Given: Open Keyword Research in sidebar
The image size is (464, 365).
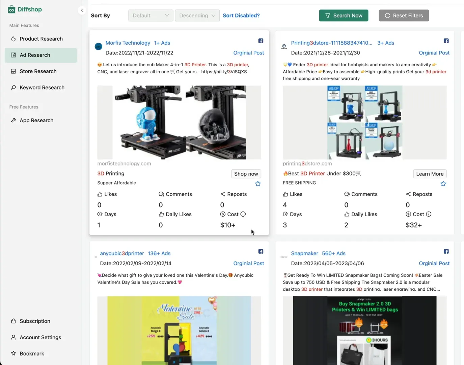Looking at the screenshot, I should coord(41,88).
